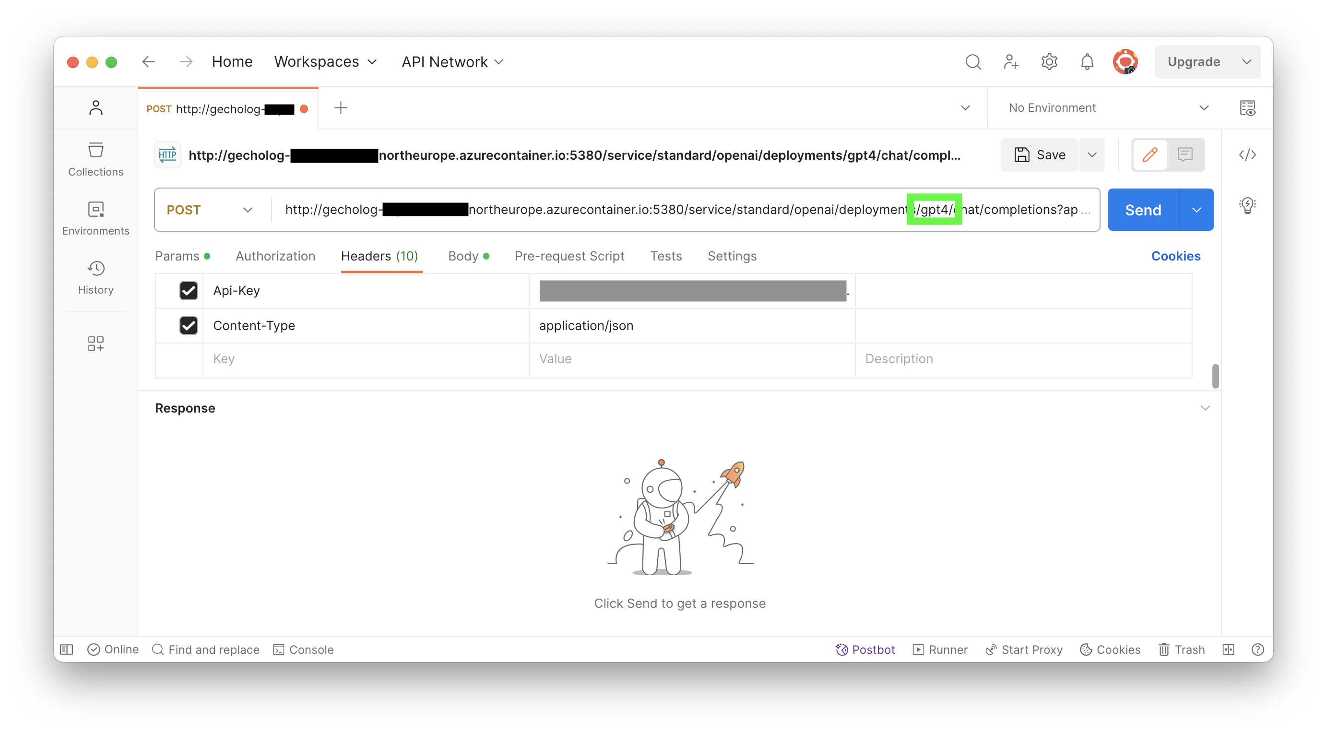The width and height of the screenshot is (1327, 733).
Task: Toggle the Content-Type header checkbox
Action: pyautogui.click(x=189, y=325)
